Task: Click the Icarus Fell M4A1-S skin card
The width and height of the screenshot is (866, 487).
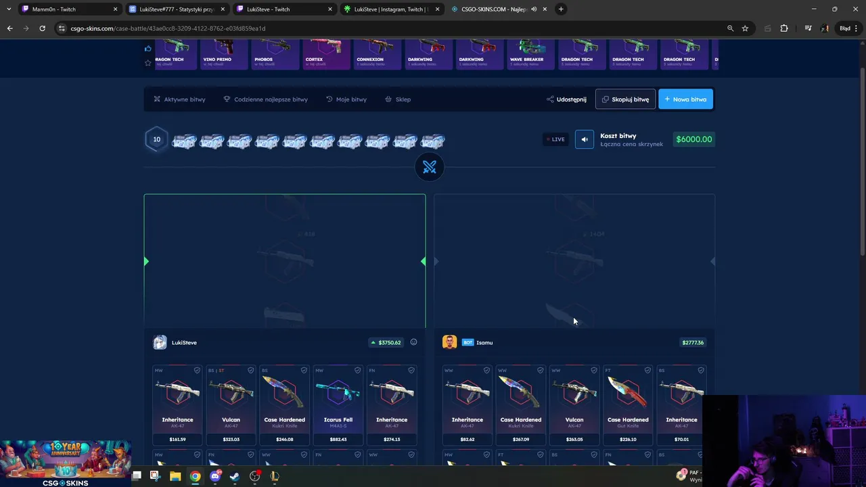Action: coord(338,406)
